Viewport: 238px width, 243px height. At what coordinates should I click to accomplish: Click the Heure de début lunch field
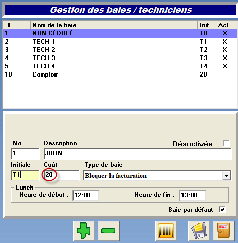coord(86,195)
